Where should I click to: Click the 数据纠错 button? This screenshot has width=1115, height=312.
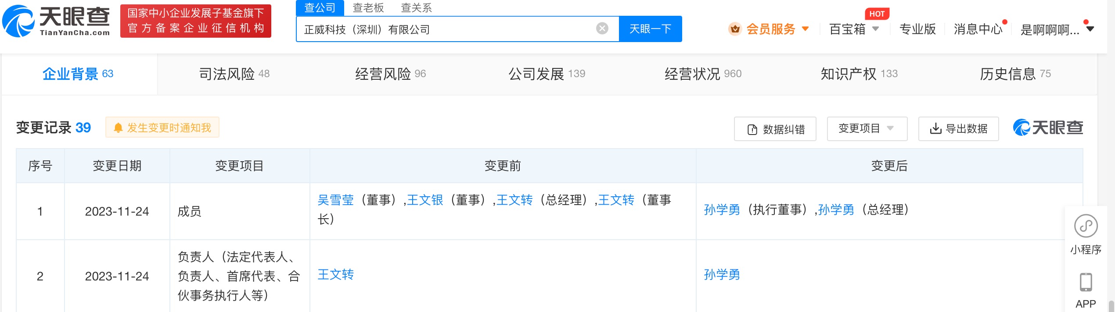pyautogui.click(x=775, y=129)
